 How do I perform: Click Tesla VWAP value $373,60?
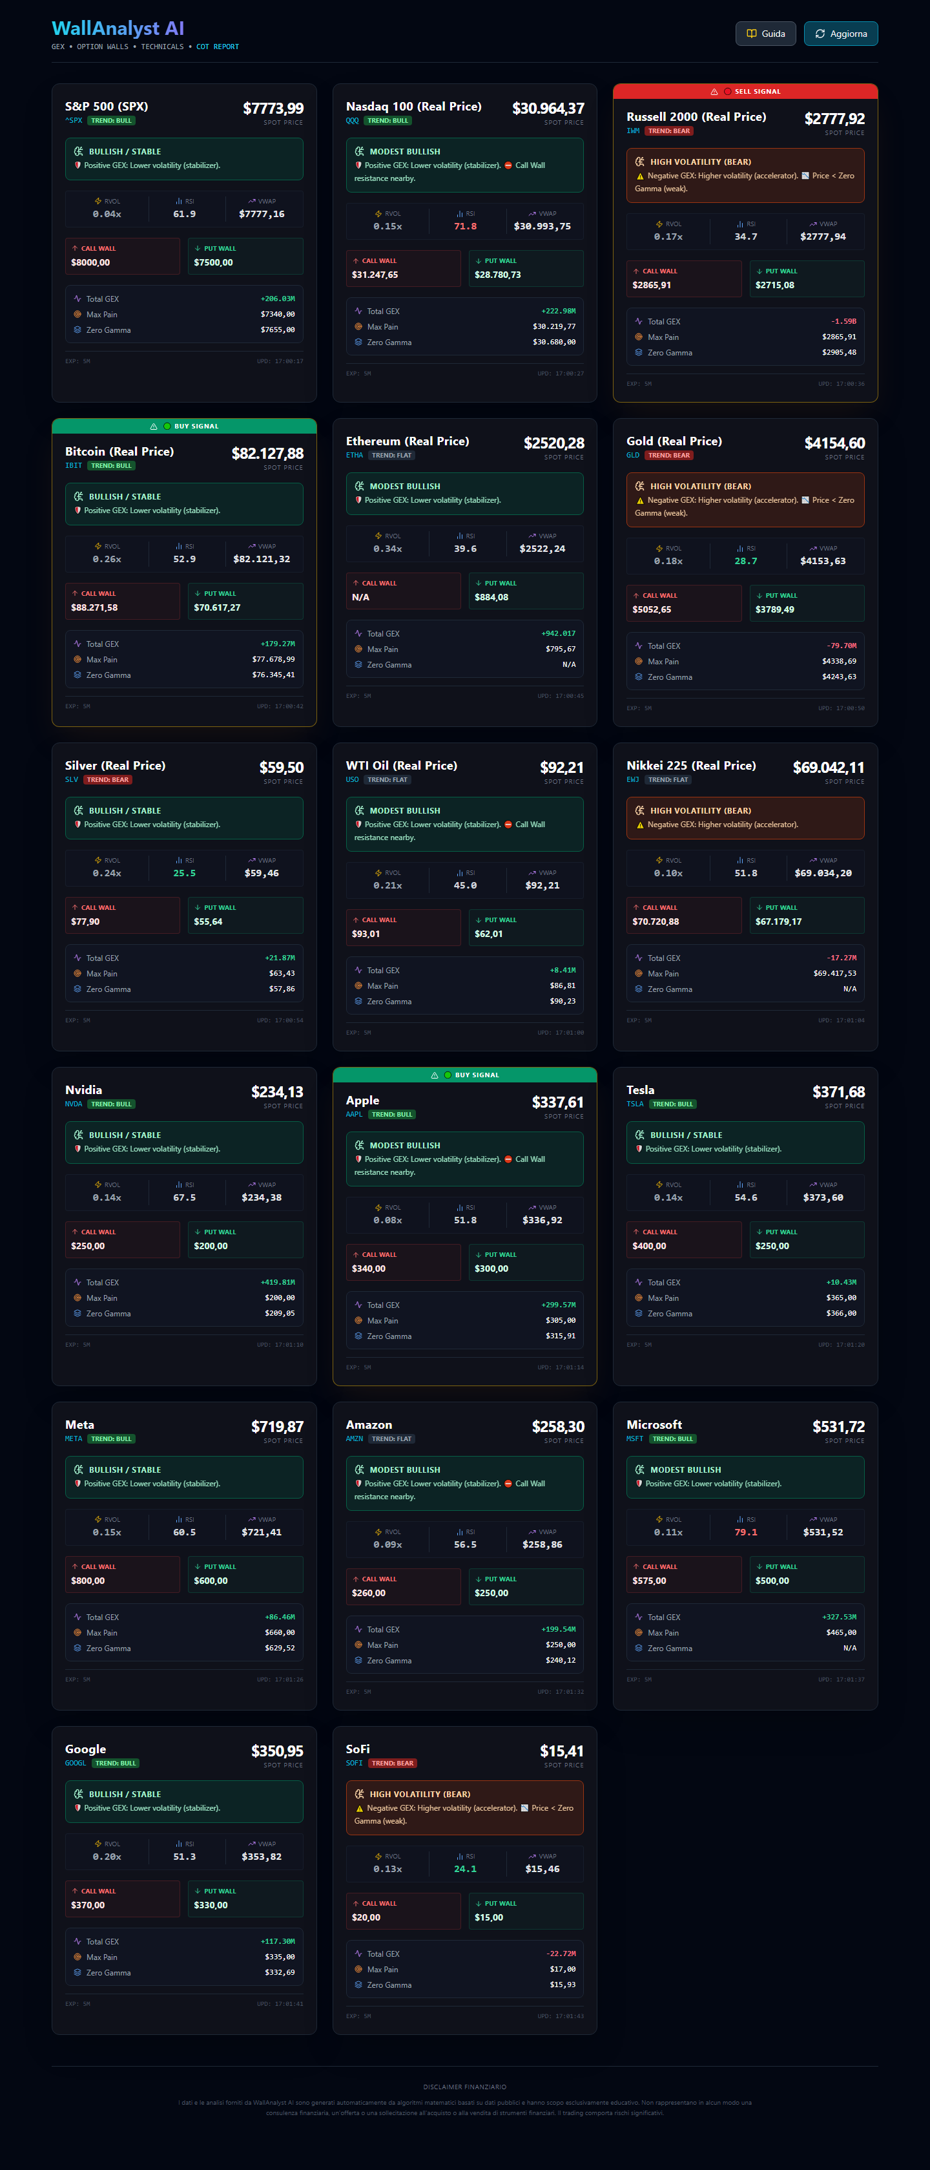point(823,1198)
